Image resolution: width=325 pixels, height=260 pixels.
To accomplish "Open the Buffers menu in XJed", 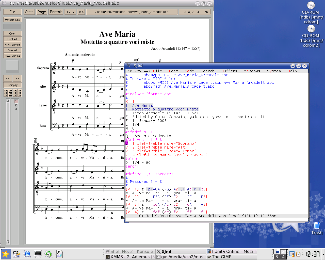I will pyautogui.click(x=229, y=71).
